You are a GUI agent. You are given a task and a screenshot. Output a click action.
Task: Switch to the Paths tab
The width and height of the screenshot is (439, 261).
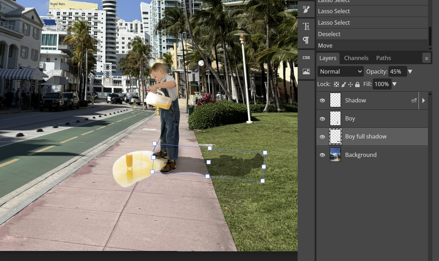(x=384, y=58)
